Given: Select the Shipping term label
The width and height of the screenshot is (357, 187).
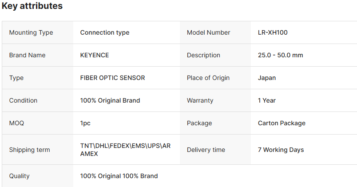Looking at the screenshot, I should (29, 150).
